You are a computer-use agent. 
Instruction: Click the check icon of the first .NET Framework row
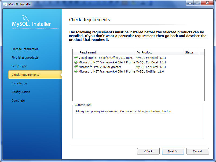[76, 62]
